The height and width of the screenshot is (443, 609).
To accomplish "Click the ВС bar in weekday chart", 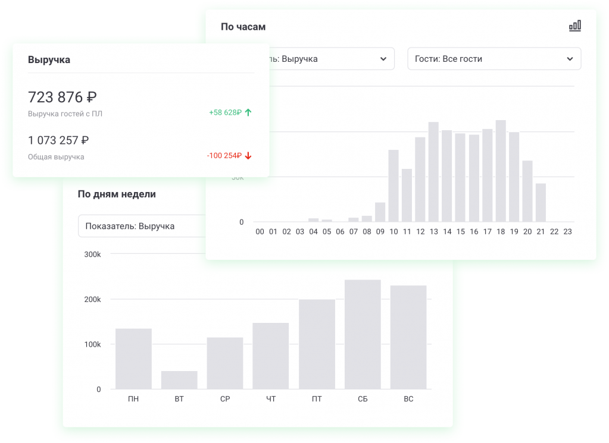I will click(x=408, y=337).
